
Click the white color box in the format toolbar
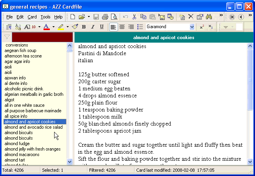[239, 27]
